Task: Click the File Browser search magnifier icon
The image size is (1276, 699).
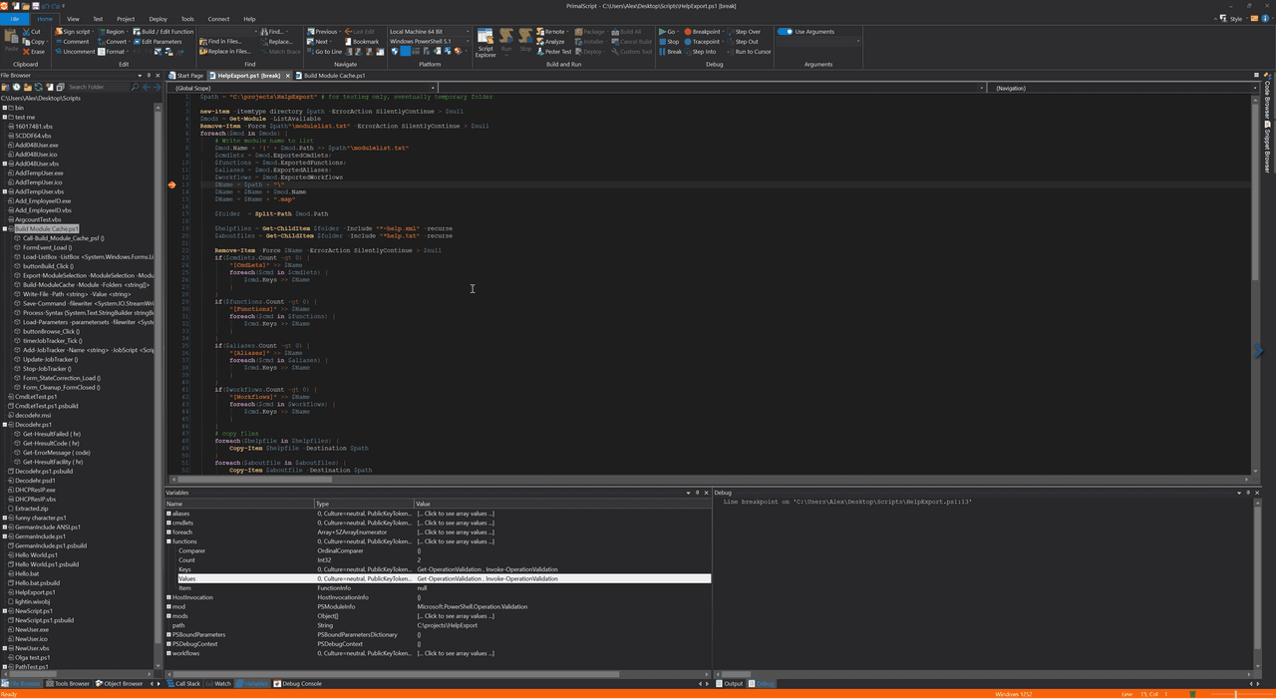Action: [x=136, y=87]
